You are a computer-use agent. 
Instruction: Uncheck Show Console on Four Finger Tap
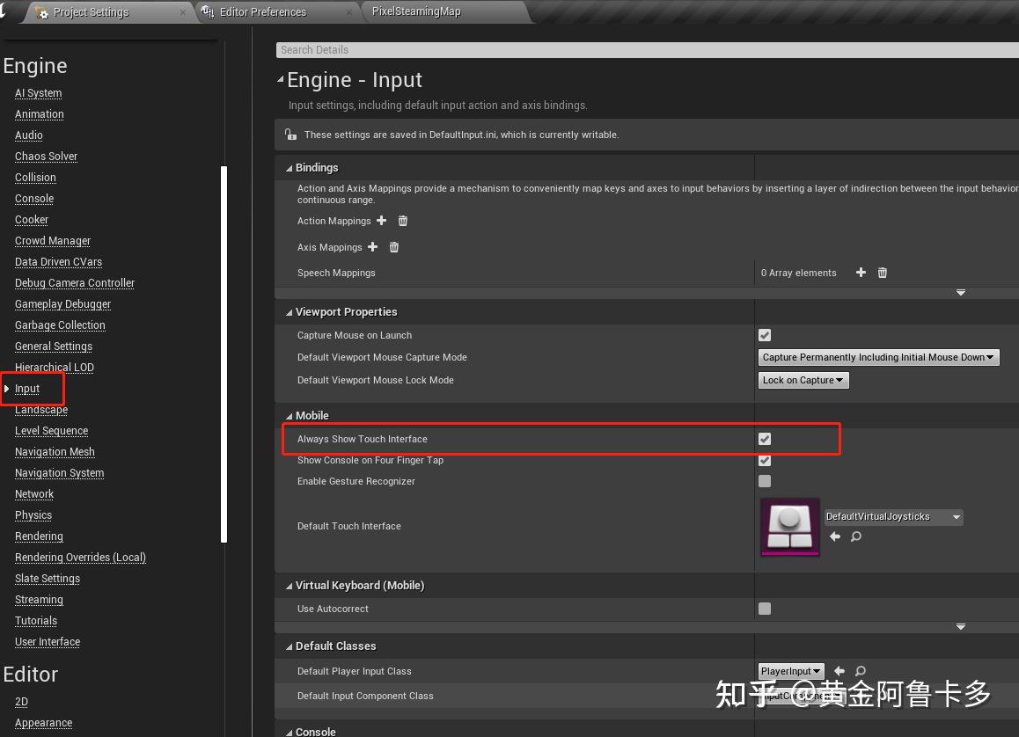[764, 460]
